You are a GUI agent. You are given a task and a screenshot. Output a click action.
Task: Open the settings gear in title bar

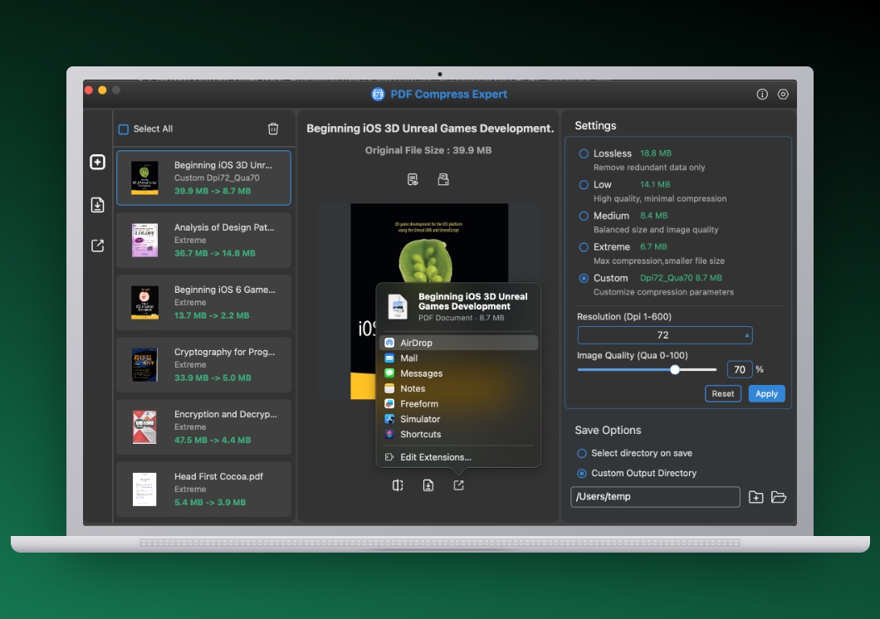tap(783, 95)
